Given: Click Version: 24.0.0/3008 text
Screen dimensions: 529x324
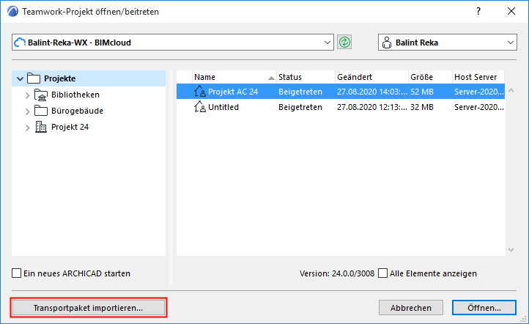Looking at the screenshot, I should pos(337,273).
